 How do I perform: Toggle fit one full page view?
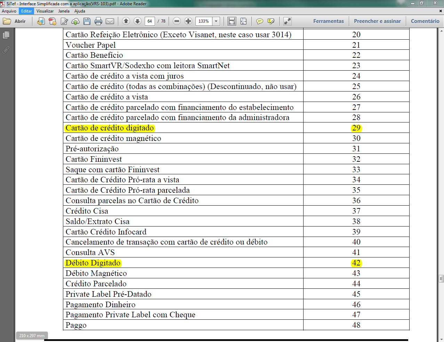(243, 21)
